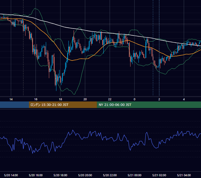Click hour label 20 on price chart axis
Image resolution: width=201 pixels, height=178 pixels.
pos(85,99)
